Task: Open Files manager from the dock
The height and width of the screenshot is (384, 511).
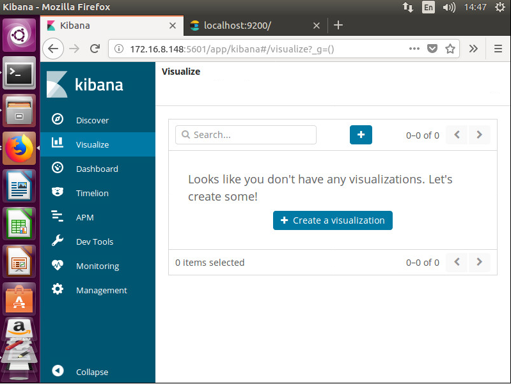Action: 19,111
